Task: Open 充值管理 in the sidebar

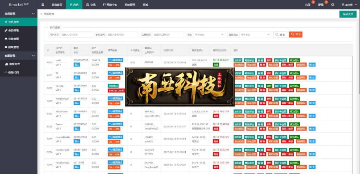Action: [19, 39]
